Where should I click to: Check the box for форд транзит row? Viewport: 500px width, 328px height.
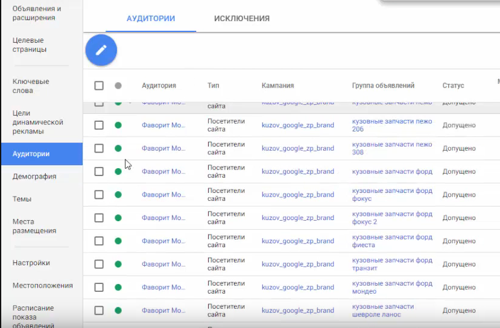99,264
